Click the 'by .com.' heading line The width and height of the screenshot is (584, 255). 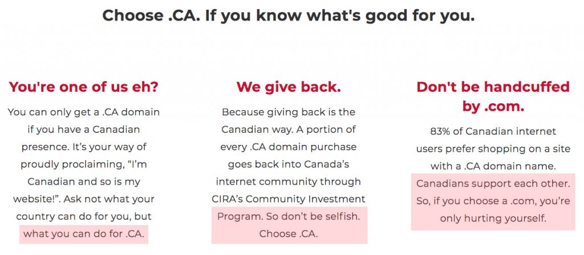493,107
